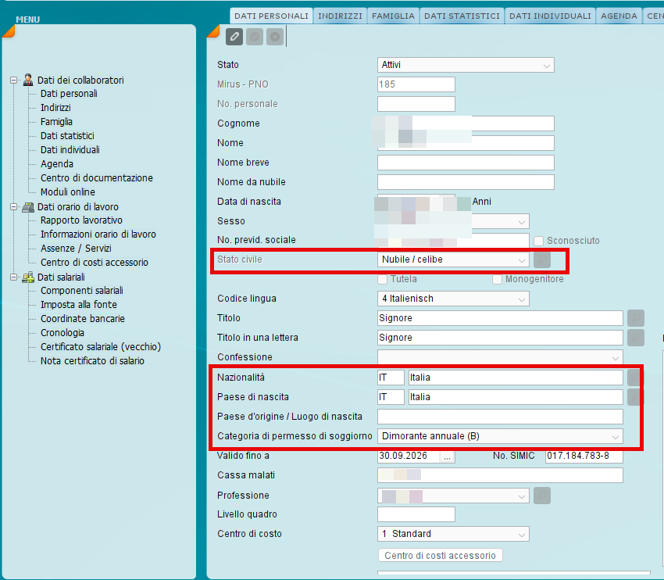Open Centro di documentazione menu entry

coord(97,178)
